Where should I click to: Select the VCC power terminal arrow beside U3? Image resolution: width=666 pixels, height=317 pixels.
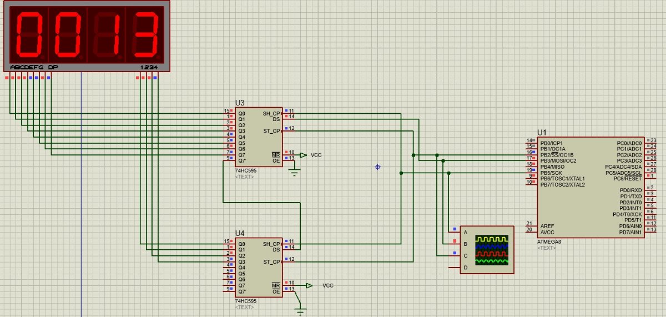pyautogui.click(x=303, y=155)
